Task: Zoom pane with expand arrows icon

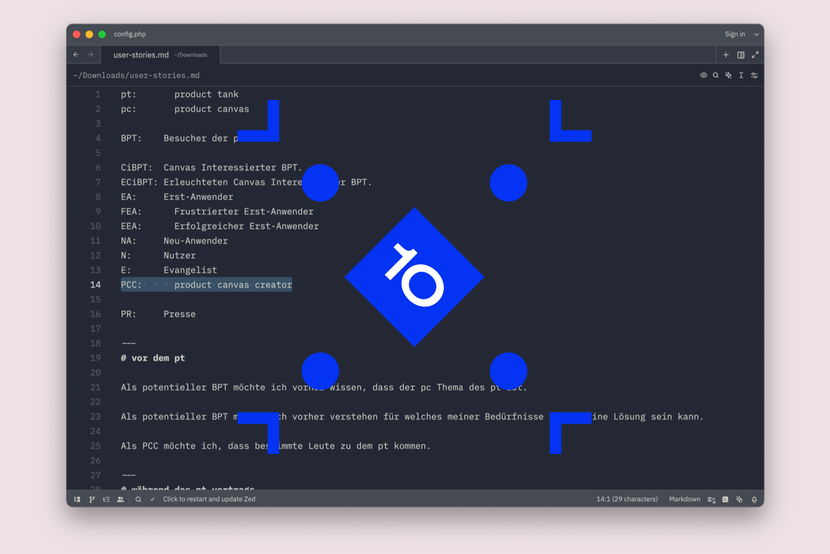Action: 755,55
